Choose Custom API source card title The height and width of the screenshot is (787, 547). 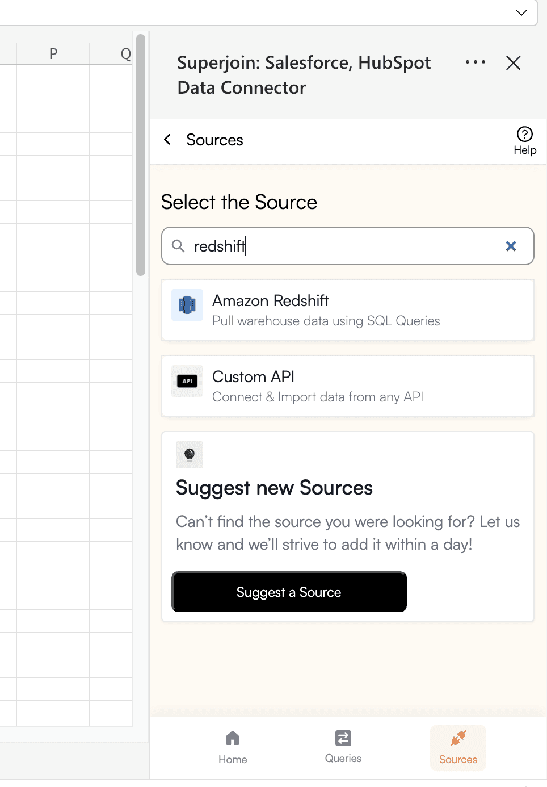pos(253,376)
